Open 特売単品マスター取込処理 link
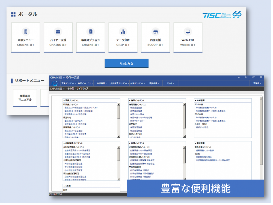Screen dimensions: 273x205 pyautogui.click(x=141, y=118)
